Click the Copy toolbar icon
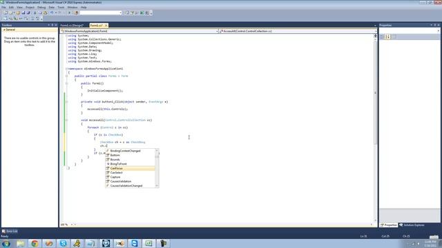This screenshot has height=248, width=442. (40, 12)
